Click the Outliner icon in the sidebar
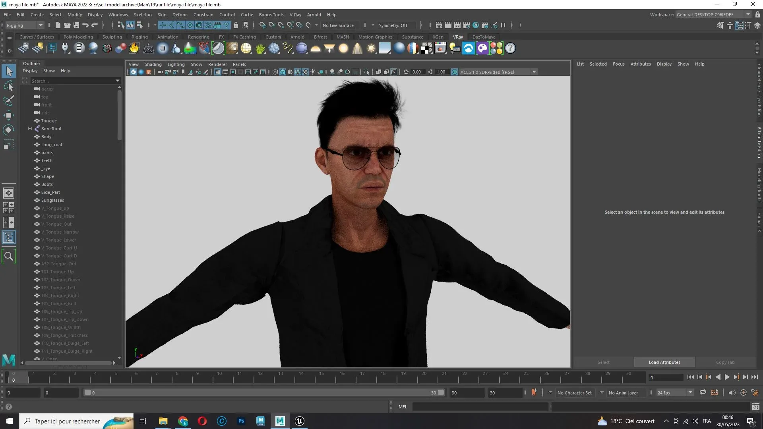The image size is (763, 429). [9, 237]
